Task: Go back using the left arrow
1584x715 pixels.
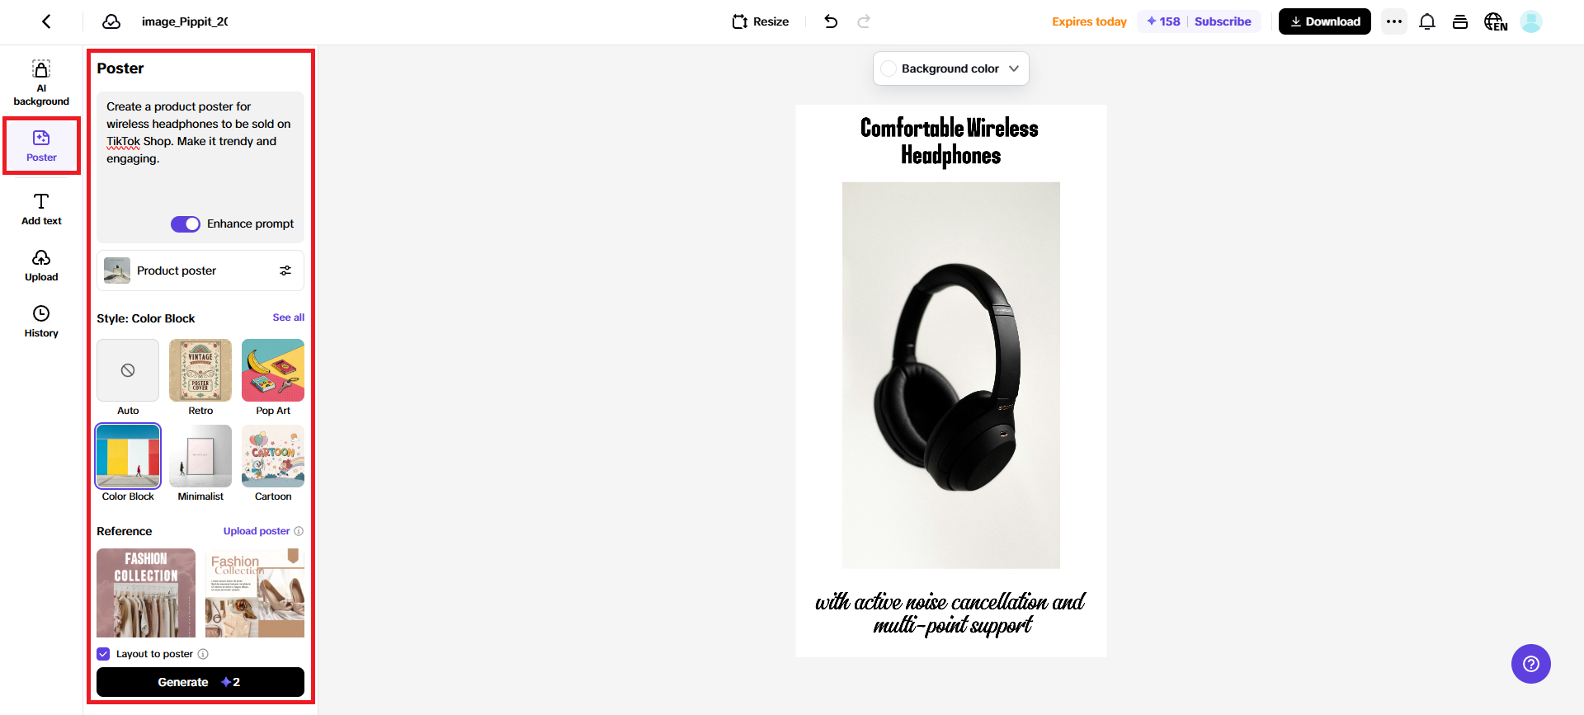Action: tap(46, 21)
